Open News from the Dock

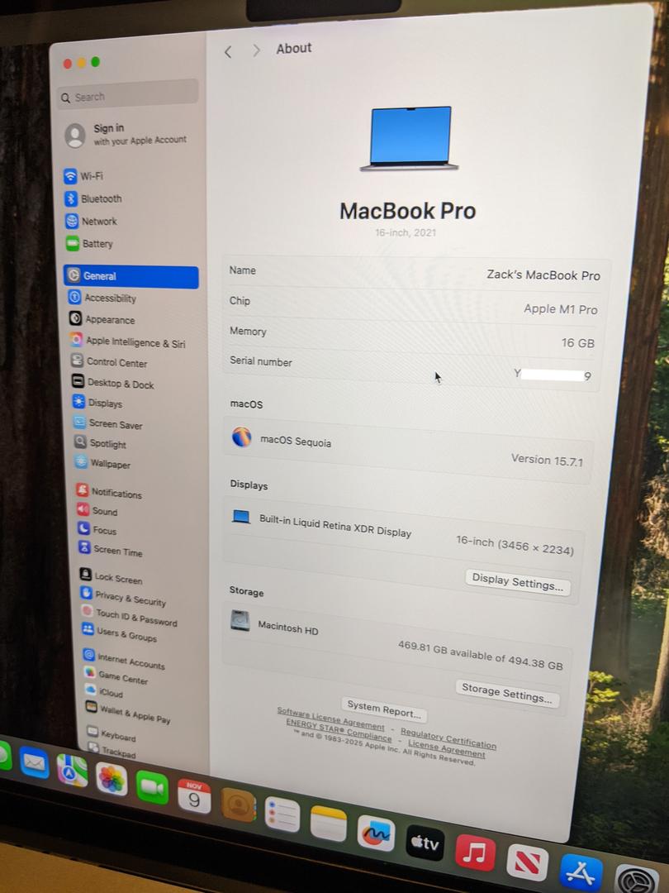tap(527, 862)
